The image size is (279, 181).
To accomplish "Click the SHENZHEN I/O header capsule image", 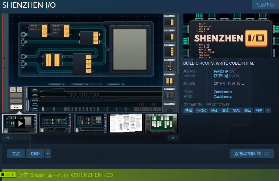I will click(x=231, y=36).
